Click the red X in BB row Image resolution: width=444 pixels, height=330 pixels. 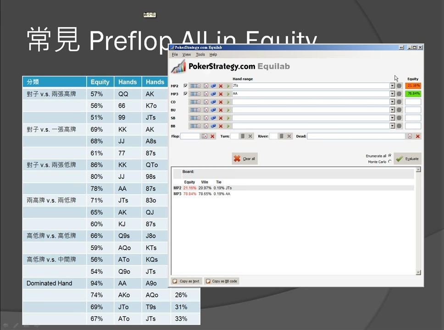coord(221,126)
